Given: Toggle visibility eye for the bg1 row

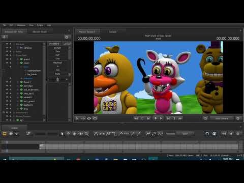Looking at the screenshot, I should coord(7,120).
